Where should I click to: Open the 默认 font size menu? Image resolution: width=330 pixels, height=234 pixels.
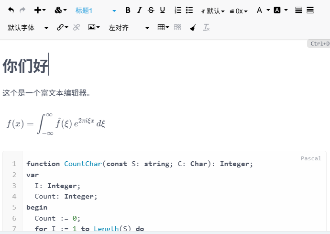click(213, 11)
